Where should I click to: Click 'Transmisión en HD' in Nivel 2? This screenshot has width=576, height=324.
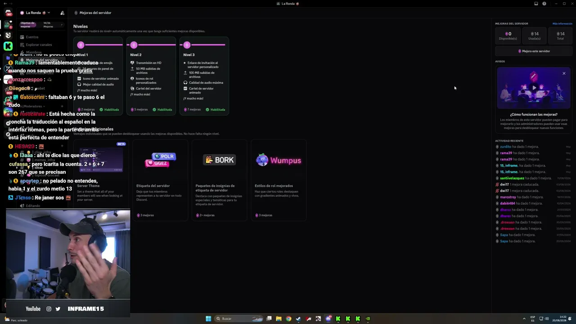click(x=148, y=63)
